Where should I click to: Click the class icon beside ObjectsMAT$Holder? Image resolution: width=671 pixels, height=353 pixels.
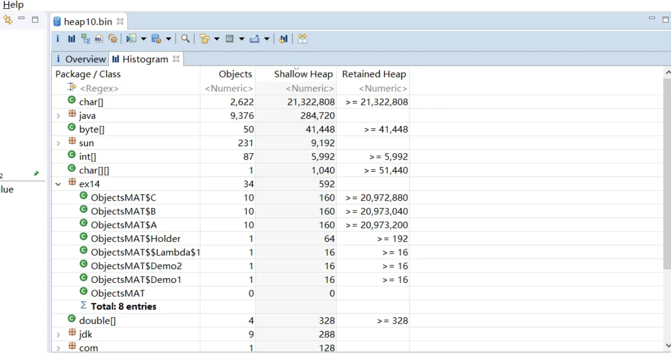point(83,237)
